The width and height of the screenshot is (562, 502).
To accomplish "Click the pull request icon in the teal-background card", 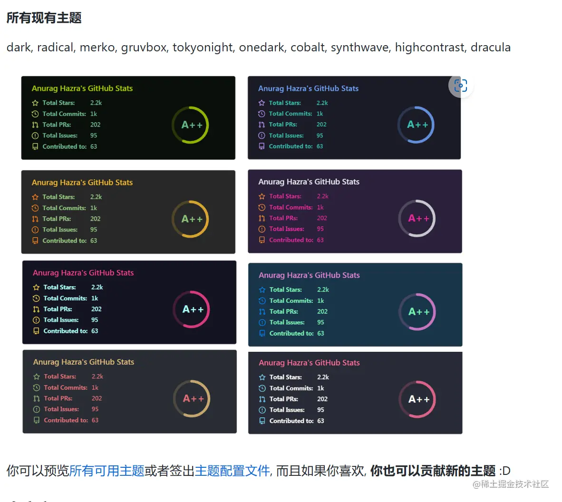I will coord(262,312).
